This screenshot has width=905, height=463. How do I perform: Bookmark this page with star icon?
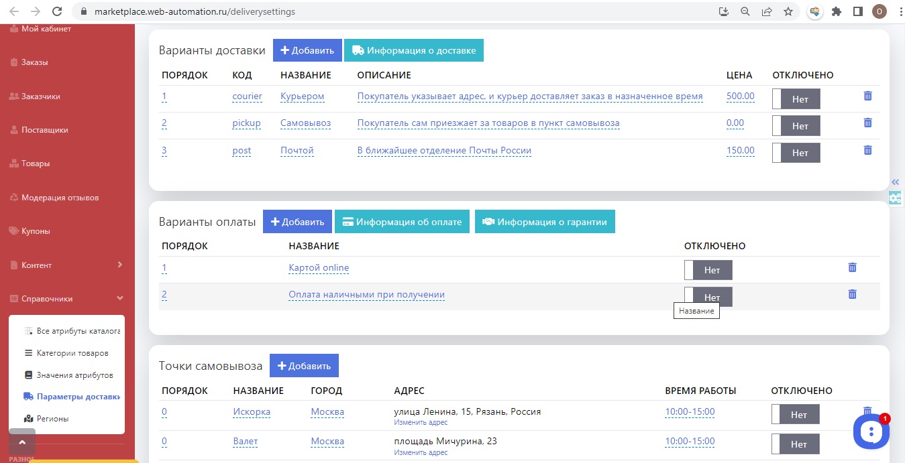pos(788,11)
